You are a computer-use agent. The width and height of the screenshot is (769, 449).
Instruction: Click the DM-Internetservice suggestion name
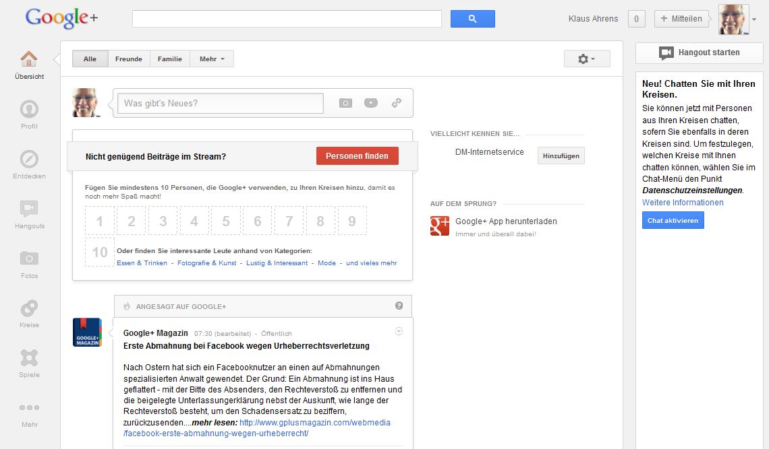pyautogui.click(x=490, y=151)
